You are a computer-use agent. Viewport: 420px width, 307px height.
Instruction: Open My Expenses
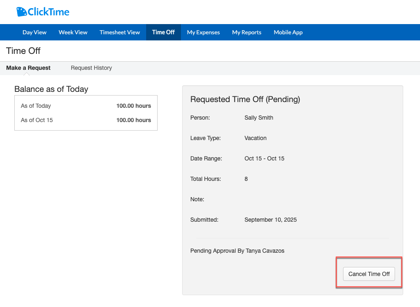[x=203, y=32]
